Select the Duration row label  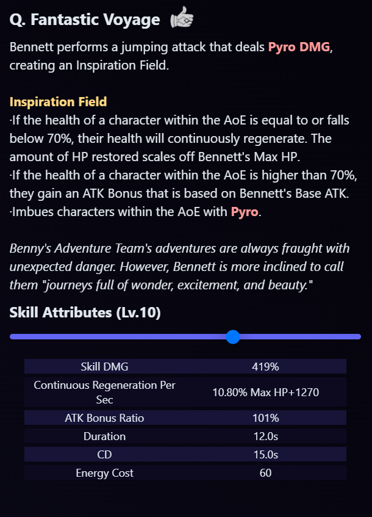click(x=104, y=436)
